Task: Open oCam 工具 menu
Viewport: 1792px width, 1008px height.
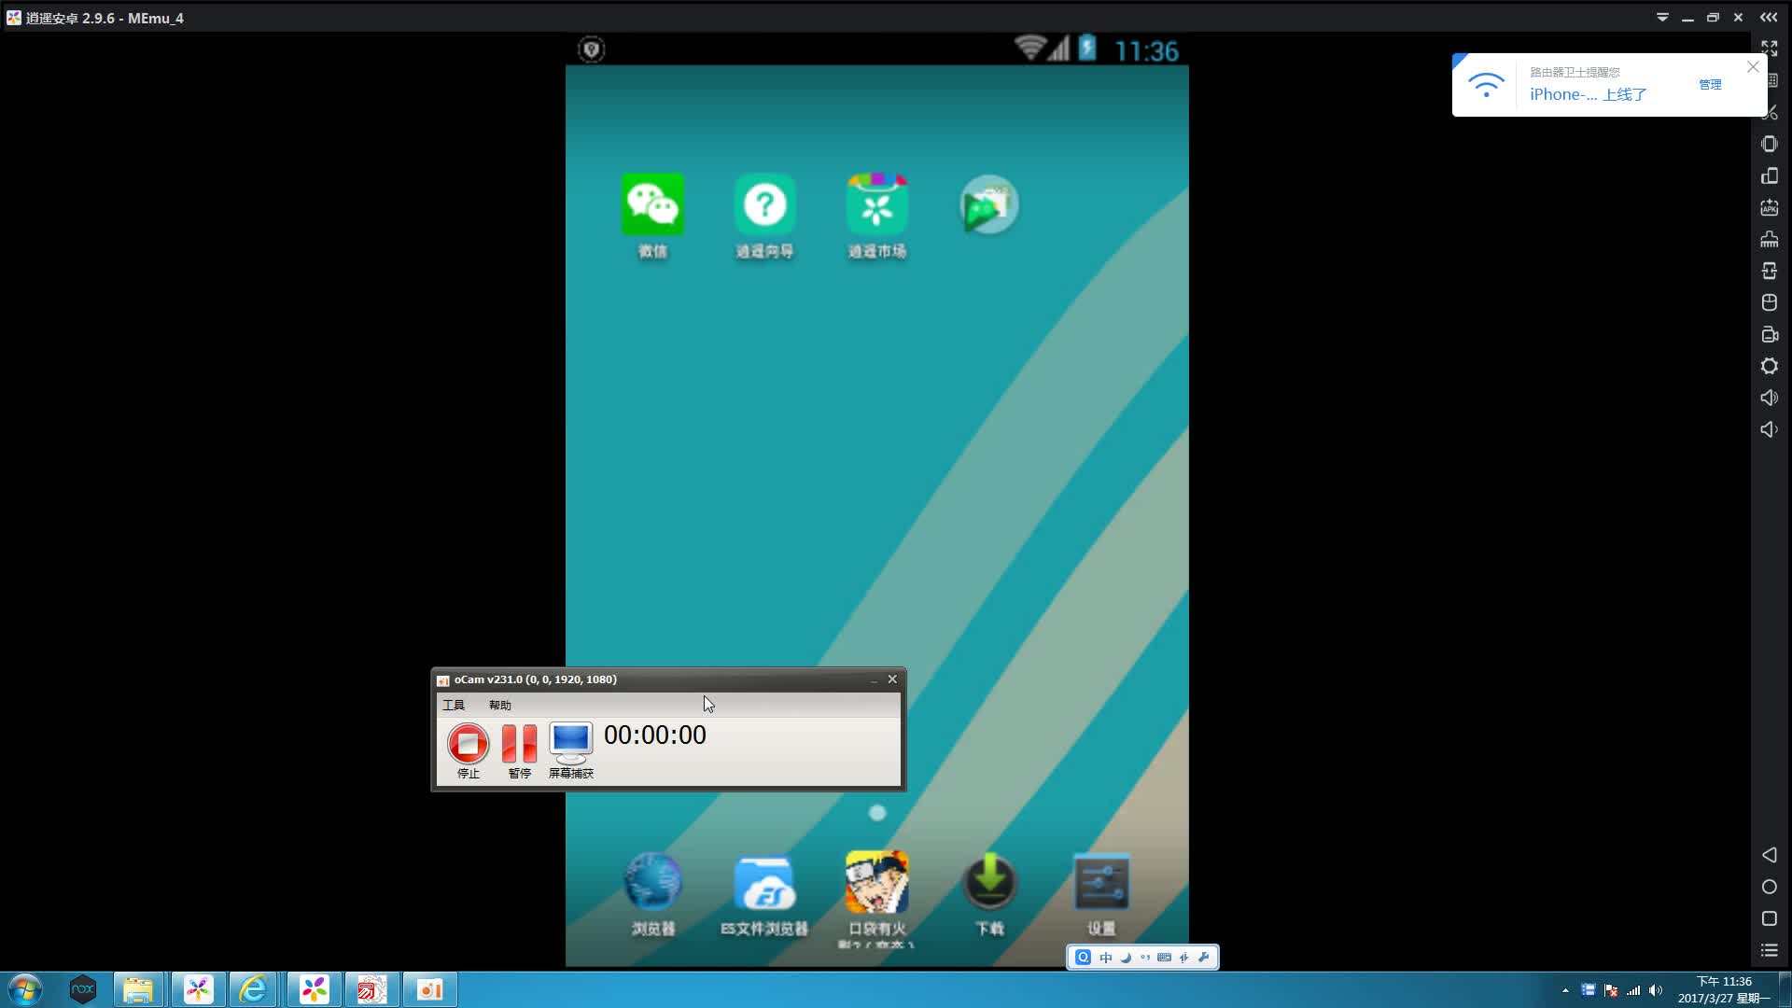Action: coord(454,705)
